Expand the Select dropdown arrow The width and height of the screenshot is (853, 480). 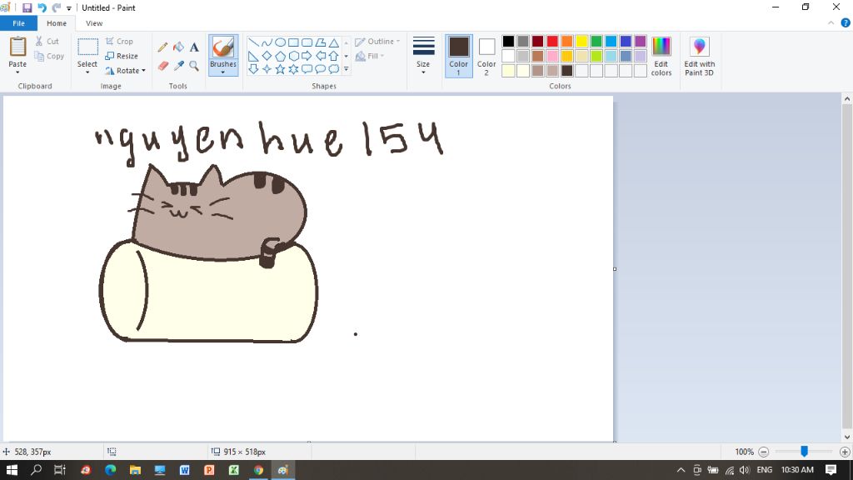tap(87, 72)
